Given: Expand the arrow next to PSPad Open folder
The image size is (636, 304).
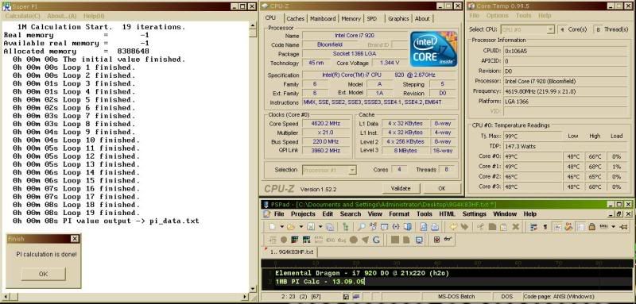Looking at the screenshot, I should [x=301, y=227].
